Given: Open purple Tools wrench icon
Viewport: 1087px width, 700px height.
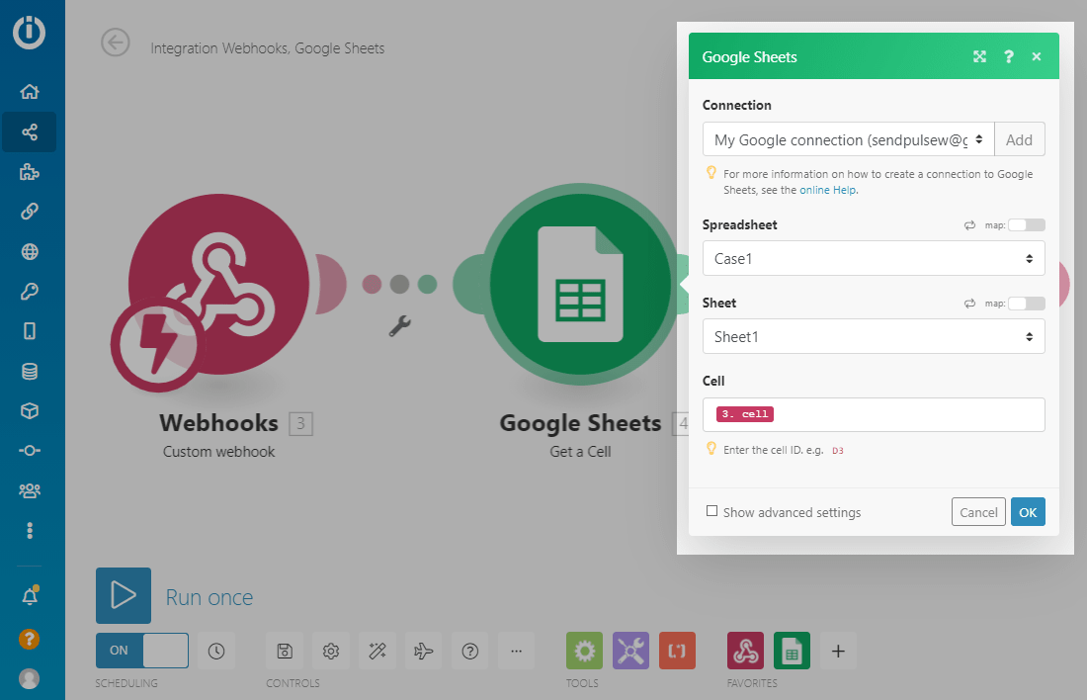Looking at the screenshot, I should [x=630, y=651].
